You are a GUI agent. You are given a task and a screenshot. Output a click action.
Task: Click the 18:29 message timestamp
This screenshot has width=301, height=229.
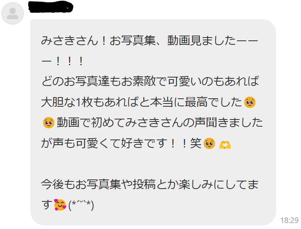click(x=289, y=220)
